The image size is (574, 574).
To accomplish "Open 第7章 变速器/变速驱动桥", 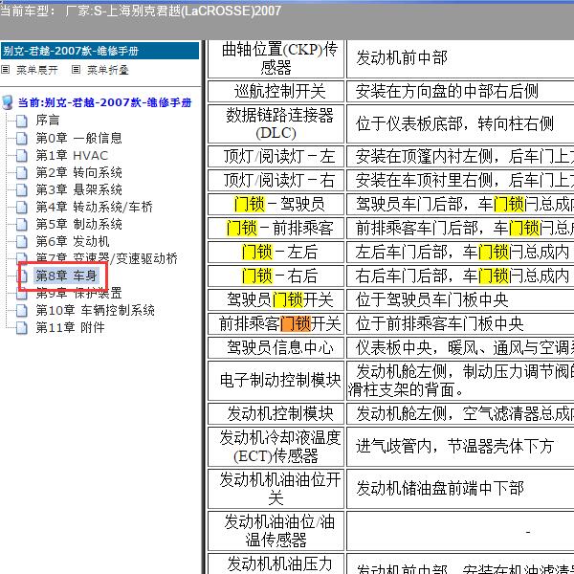I will point(106,258).
